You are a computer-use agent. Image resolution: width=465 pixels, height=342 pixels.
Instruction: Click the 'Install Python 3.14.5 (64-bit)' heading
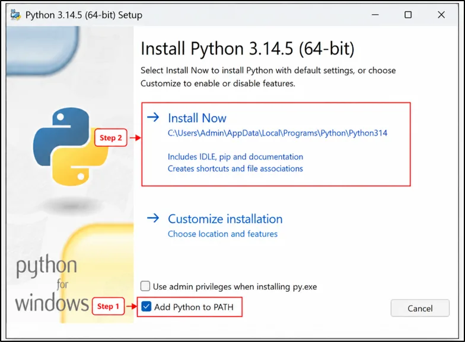(247, 49)
